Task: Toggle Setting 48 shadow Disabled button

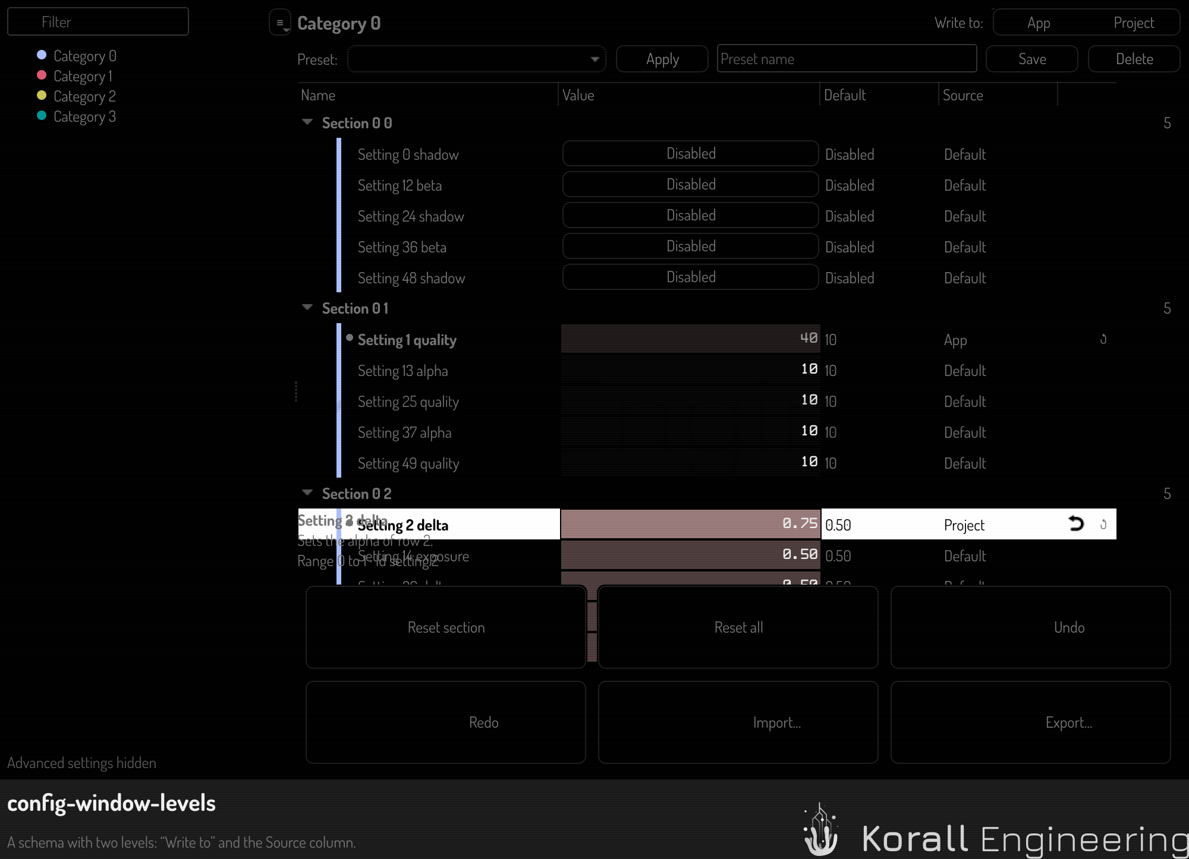Action: 690,277
